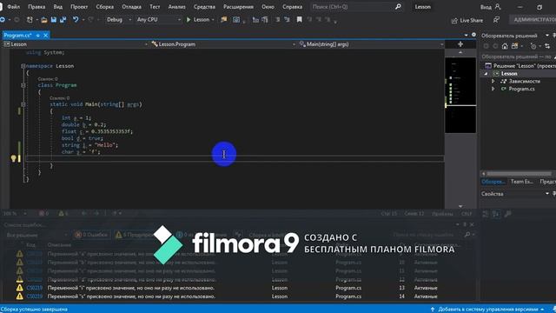
Task: Expand the Program.cs tree node
Action: 493,89
